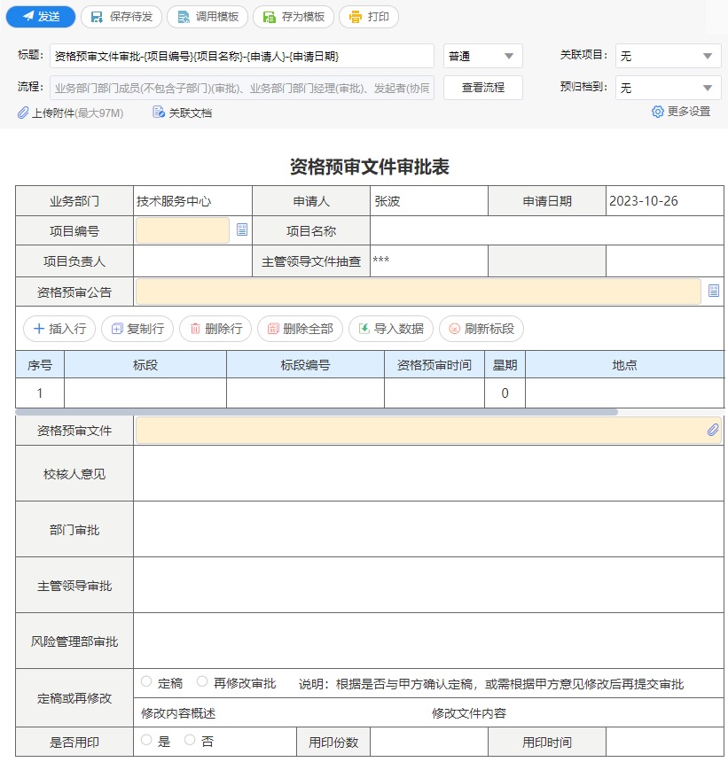Click the 流程 workflow field

242,88
